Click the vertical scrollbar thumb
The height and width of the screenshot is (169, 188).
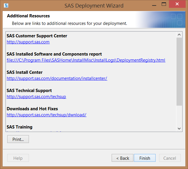pyautogui.click(x=179, y=71)
